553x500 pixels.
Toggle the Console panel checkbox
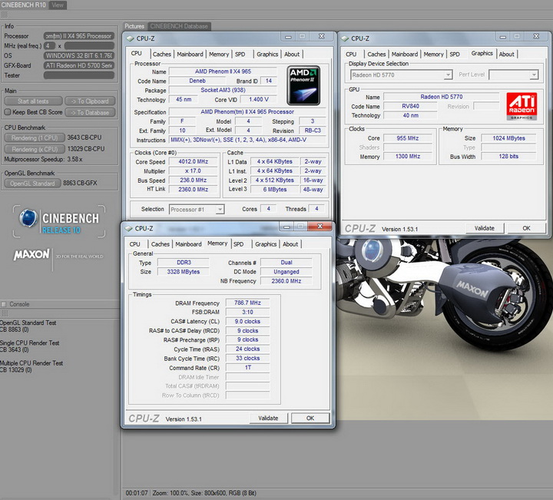(x=5, y=304)
